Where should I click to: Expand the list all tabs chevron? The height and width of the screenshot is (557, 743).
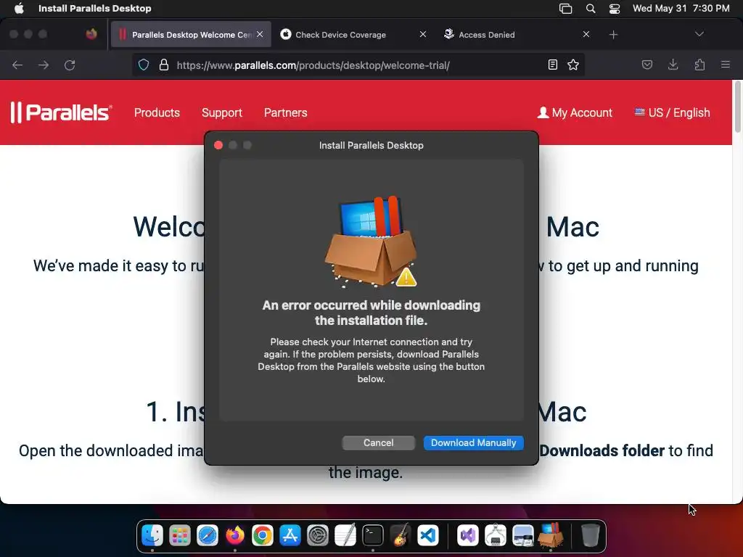(699, 34)
